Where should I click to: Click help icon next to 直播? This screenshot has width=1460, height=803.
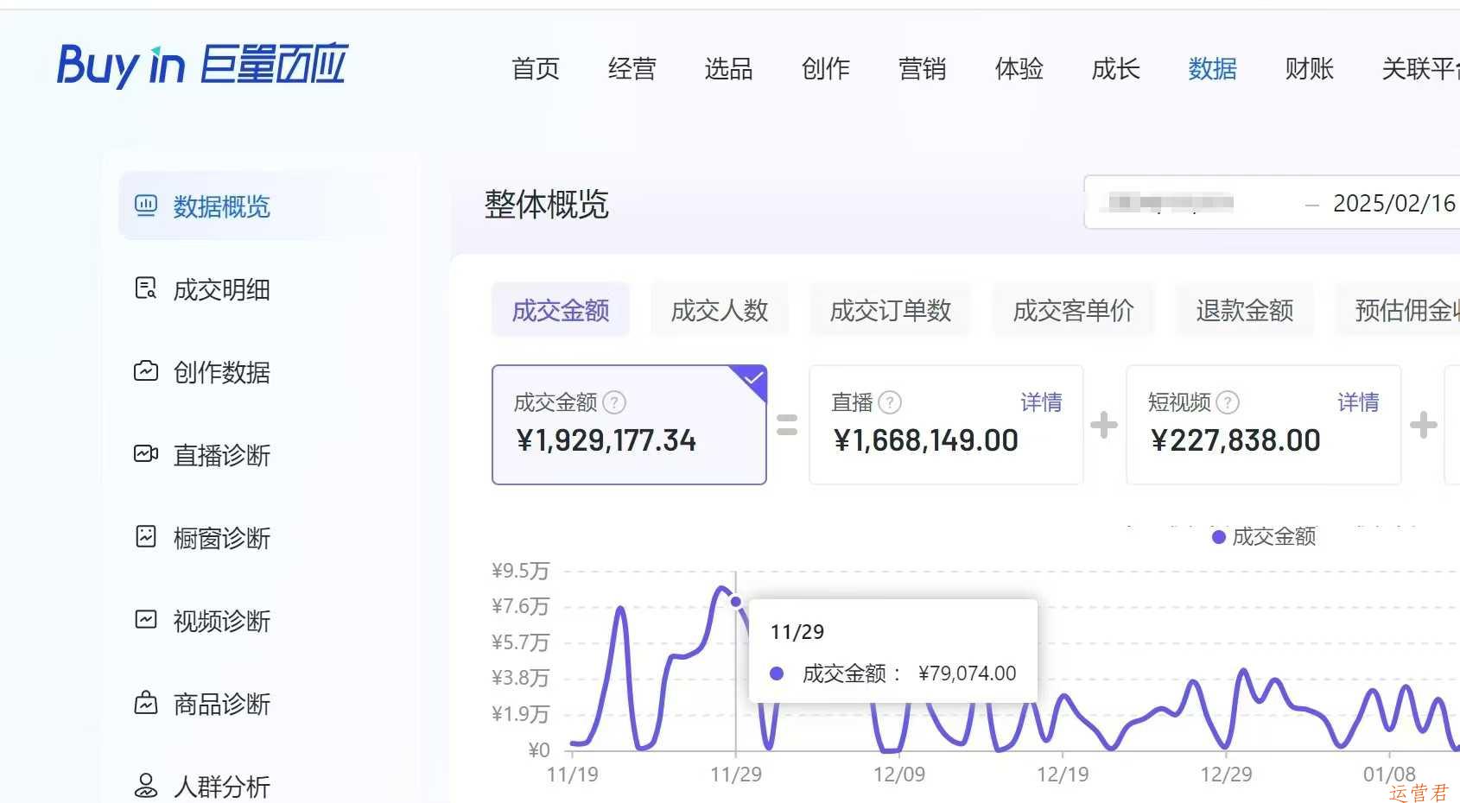[890, 402]
